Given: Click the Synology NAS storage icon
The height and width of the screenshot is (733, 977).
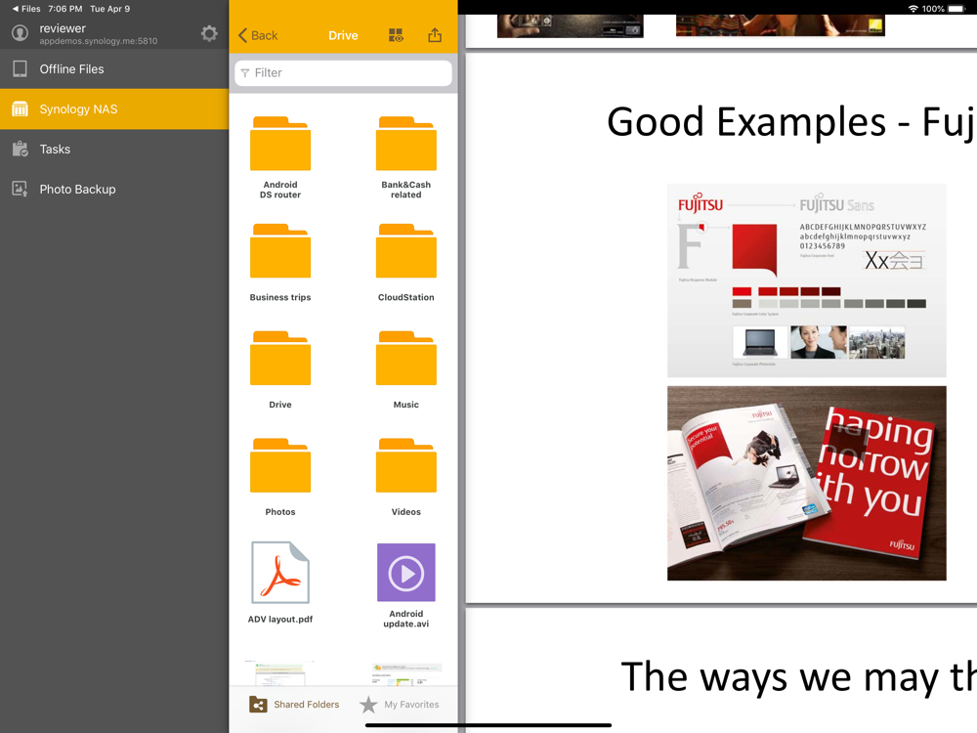Looking at the screenshot, I should (x=20, y=109).
